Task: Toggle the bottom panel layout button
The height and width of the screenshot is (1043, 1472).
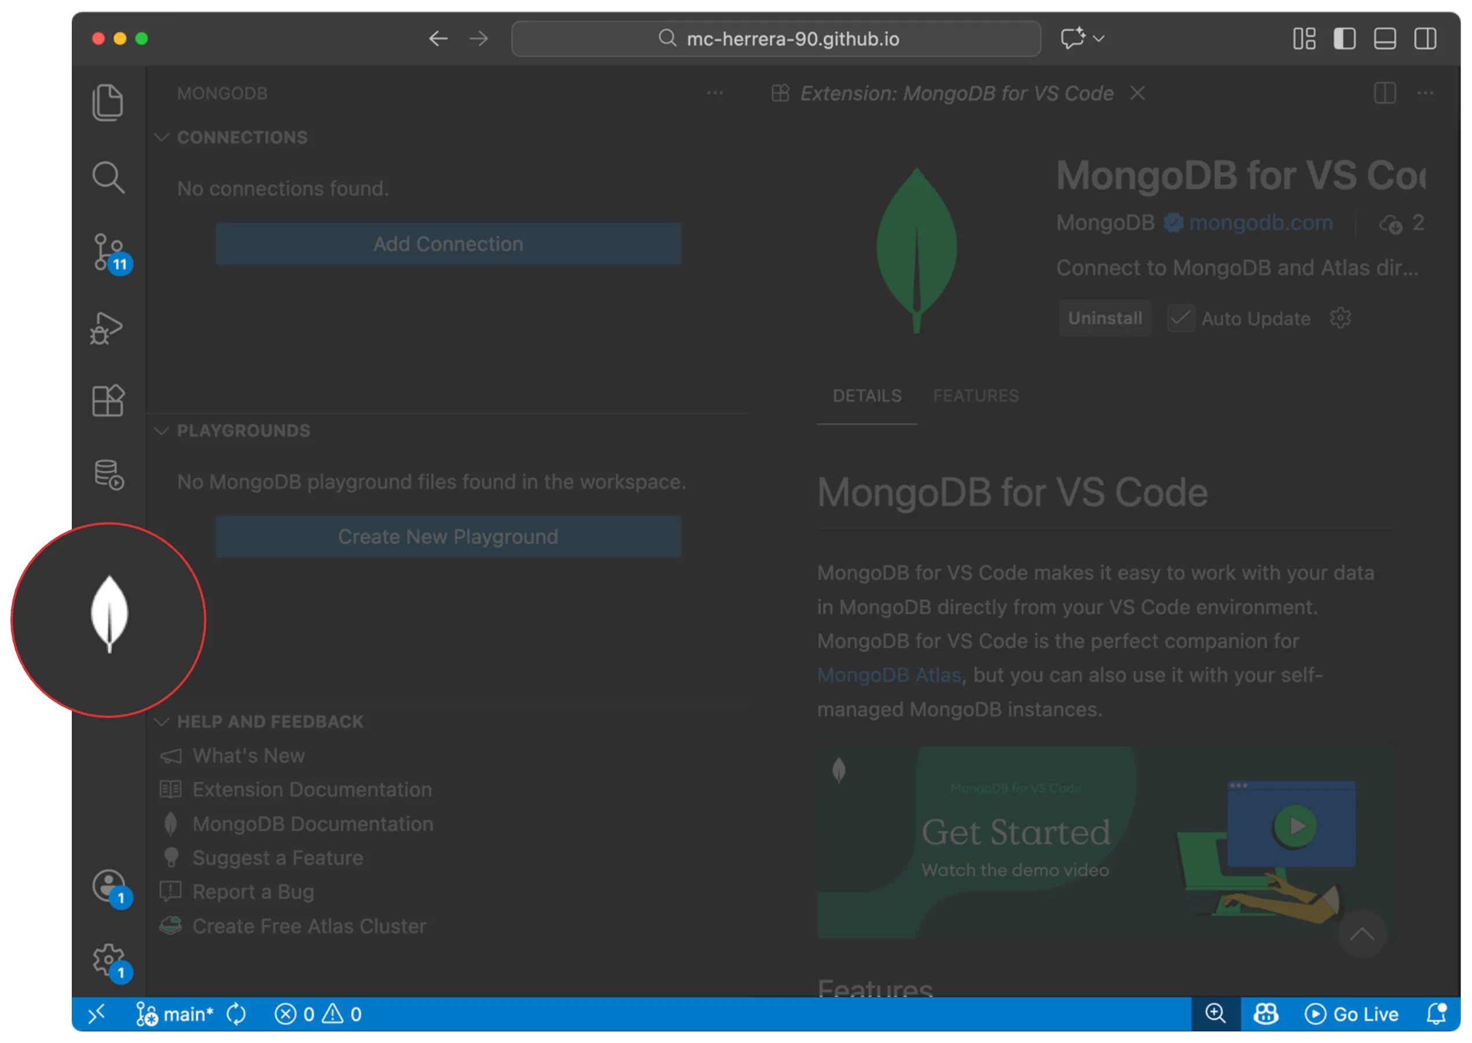Action: [x=1385, y=39]
